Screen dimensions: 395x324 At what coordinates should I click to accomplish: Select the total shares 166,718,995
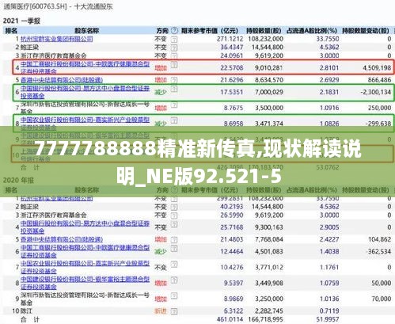(266, 319)
